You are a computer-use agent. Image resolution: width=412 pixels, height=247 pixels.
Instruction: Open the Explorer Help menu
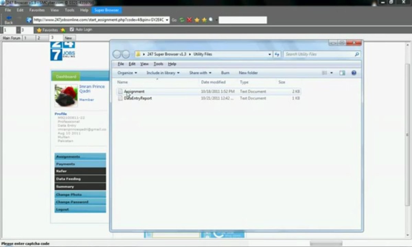click(x=172, y=64)
